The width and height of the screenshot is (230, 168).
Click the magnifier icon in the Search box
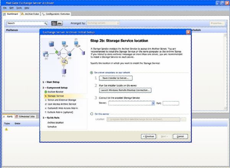pyautogui.click(x=46, y=23)
